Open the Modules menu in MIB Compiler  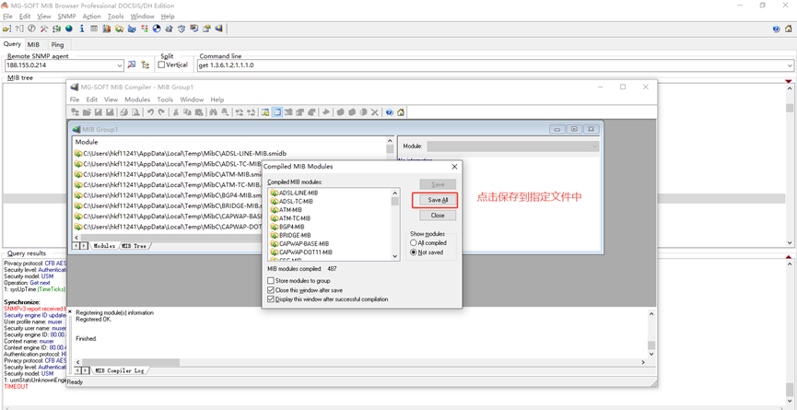point(137,100)
